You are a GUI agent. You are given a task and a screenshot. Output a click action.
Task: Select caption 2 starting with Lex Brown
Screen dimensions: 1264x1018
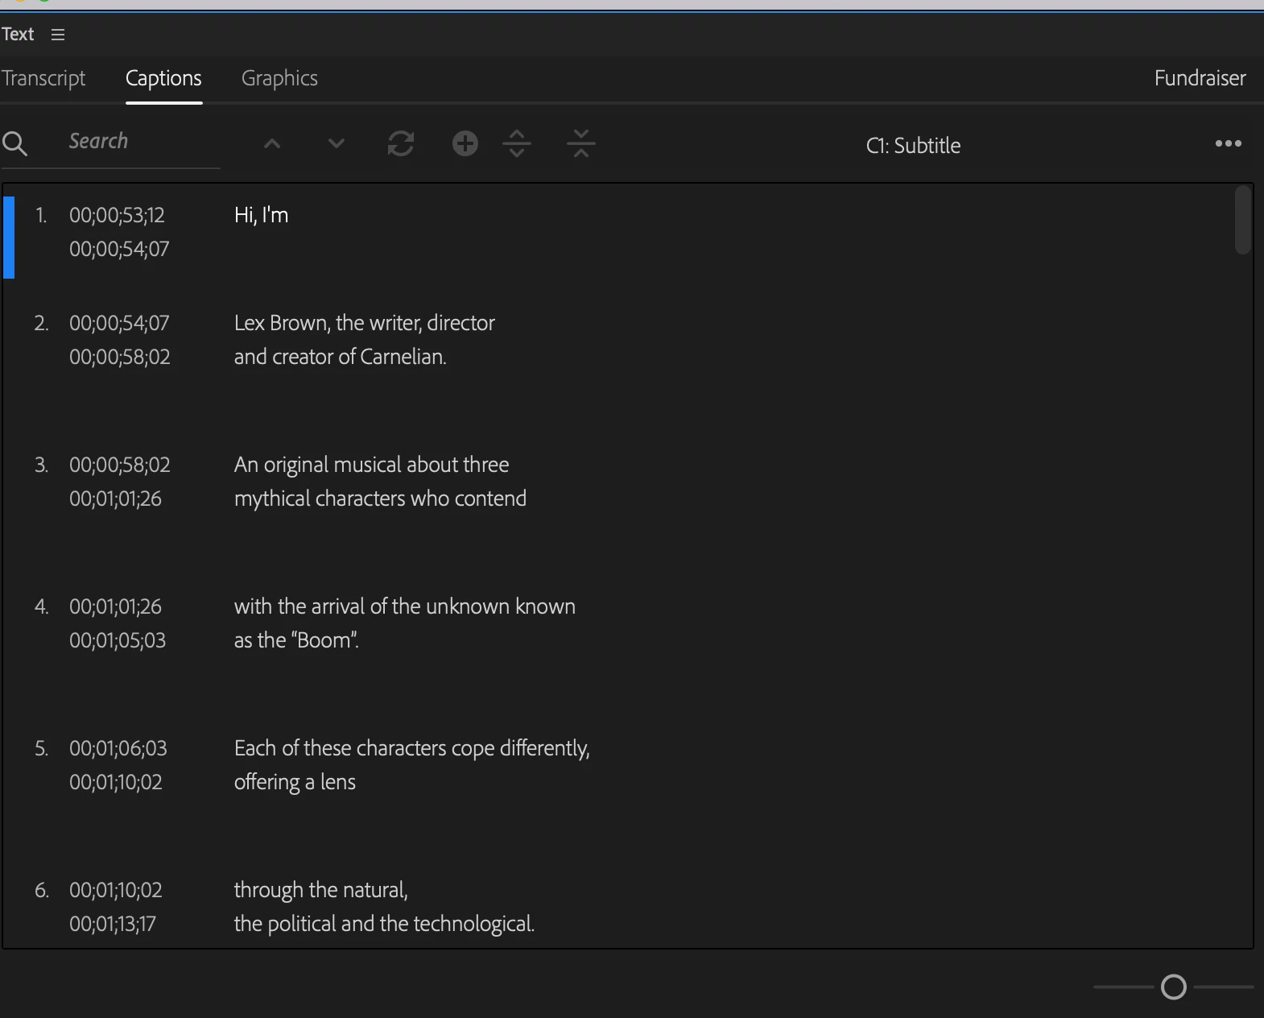[x=628, y=340]
